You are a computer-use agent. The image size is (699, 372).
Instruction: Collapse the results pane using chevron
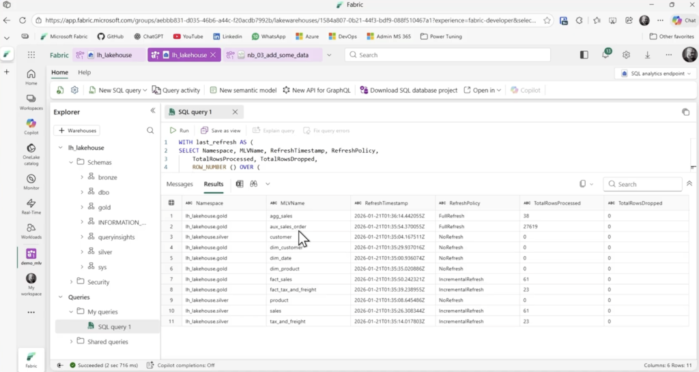tap(689, 184)
